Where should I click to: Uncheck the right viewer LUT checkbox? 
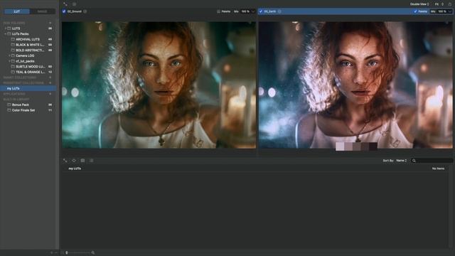(261, 11)
